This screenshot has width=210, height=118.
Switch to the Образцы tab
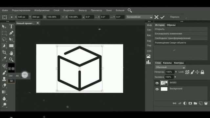click(x=171, y=25)
